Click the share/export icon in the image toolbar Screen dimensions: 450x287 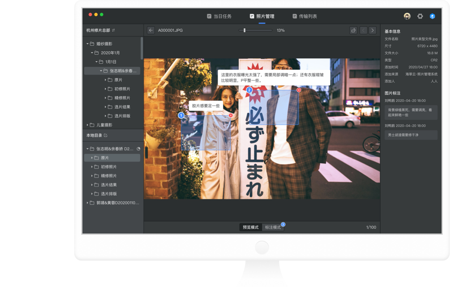353,30
